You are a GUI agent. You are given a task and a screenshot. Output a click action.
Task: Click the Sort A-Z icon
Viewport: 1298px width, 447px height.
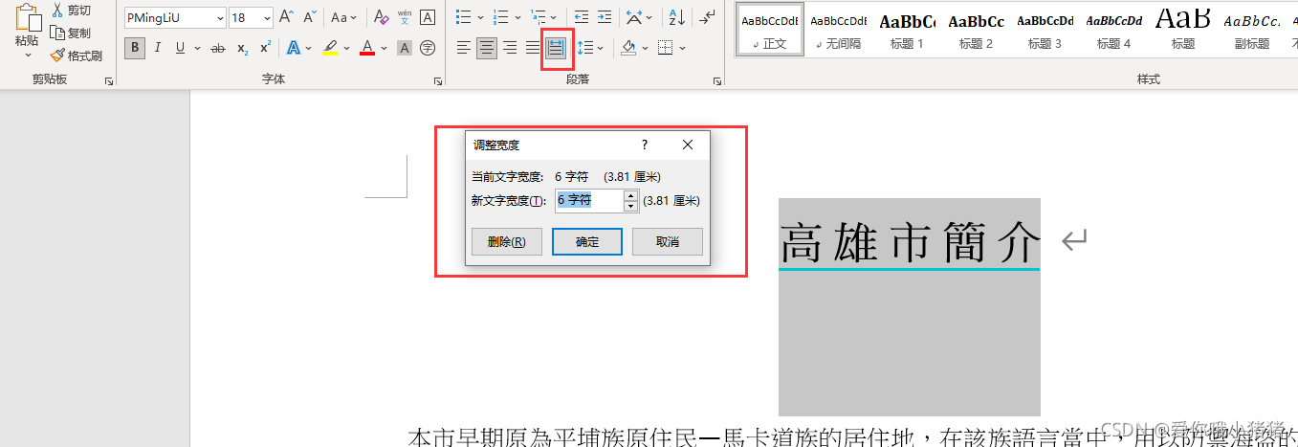click(x=676, y=17)
